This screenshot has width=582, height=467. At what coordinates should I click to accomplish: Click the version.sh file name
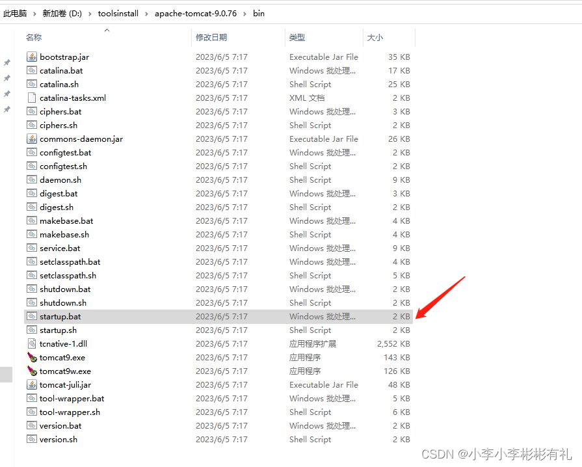tap(59, 440)
